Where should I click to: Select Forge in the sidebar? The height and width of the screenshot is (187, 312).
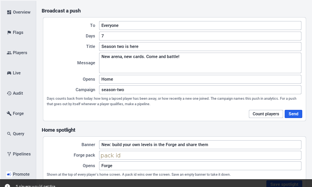coord(18,114)
